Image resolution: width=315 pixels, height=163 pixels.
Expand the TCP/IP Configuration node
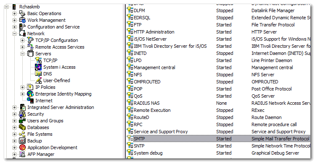[x=23, y=40]
